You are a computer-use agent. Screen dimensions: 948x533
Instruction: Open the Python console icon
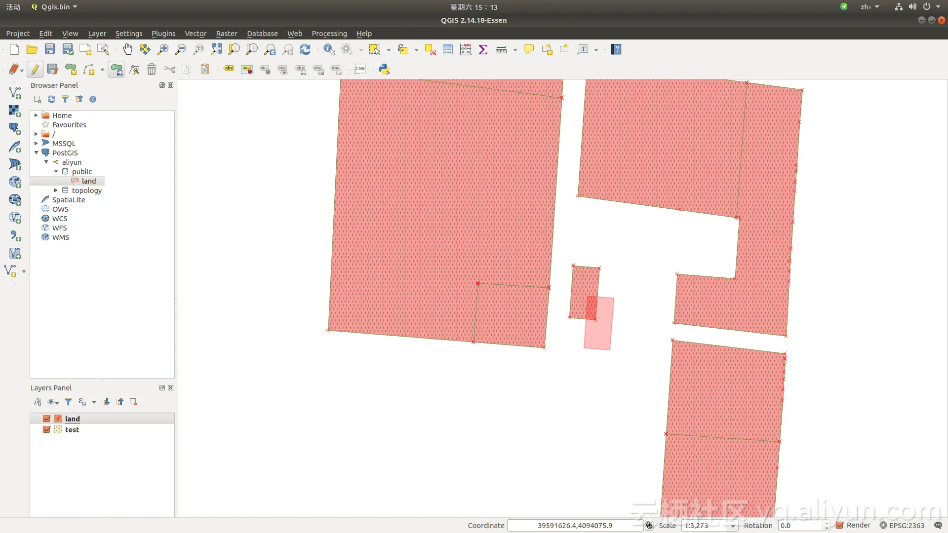(x=384, y=70)
